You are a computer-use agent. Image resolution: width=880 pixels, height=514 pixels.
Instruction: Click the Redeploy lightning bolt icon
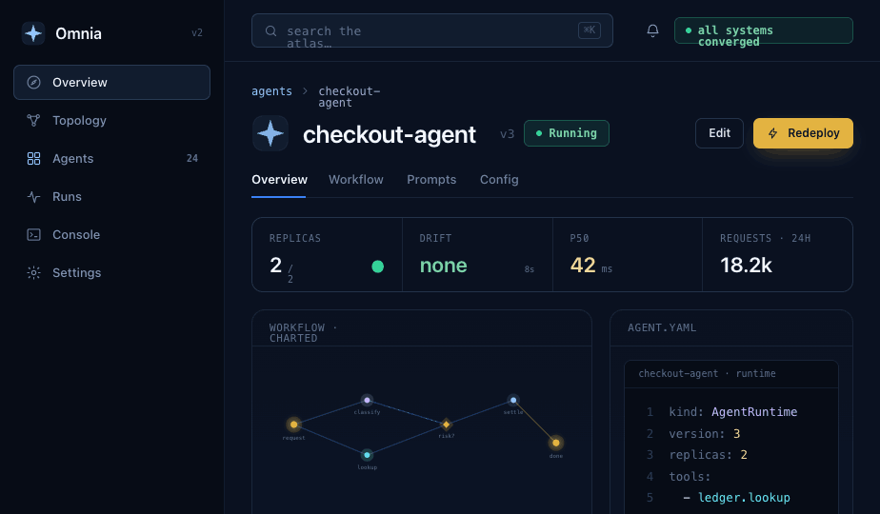pyautogui.click(x=772, y=133)
